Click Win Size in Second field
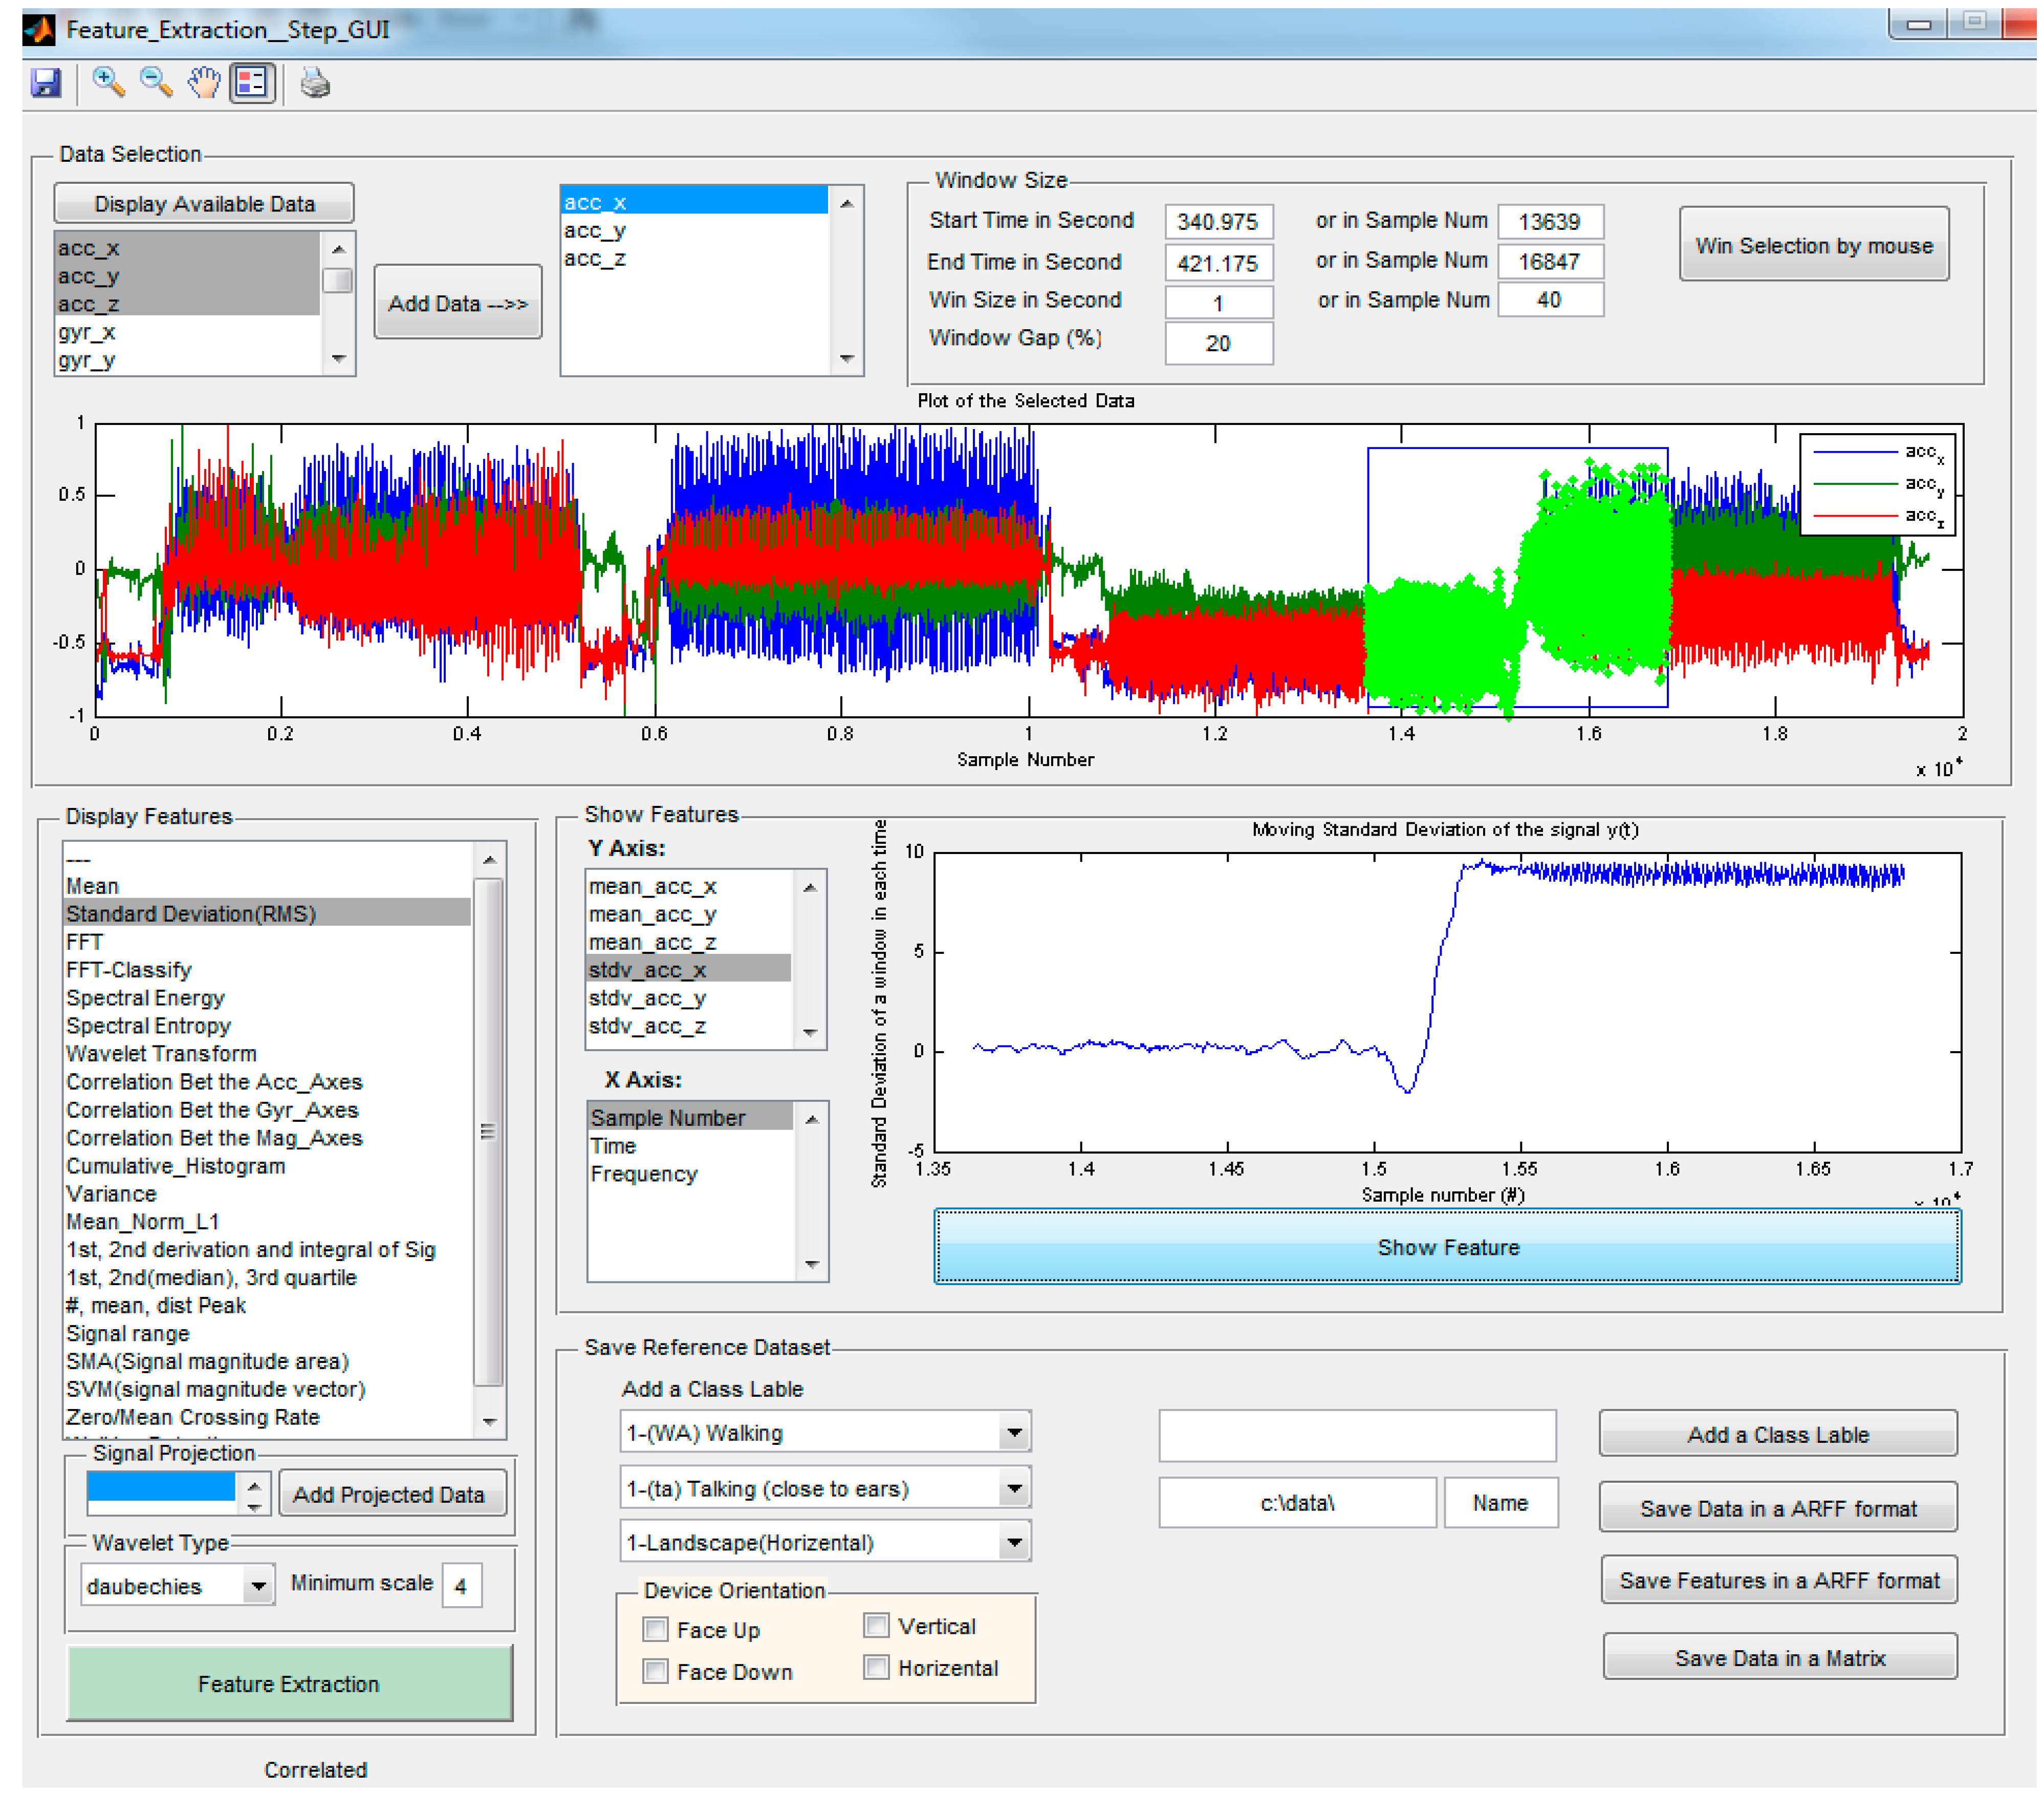Viewport: 2044px width, 1813px height. pyautogui.click(x=1218, y=302)
